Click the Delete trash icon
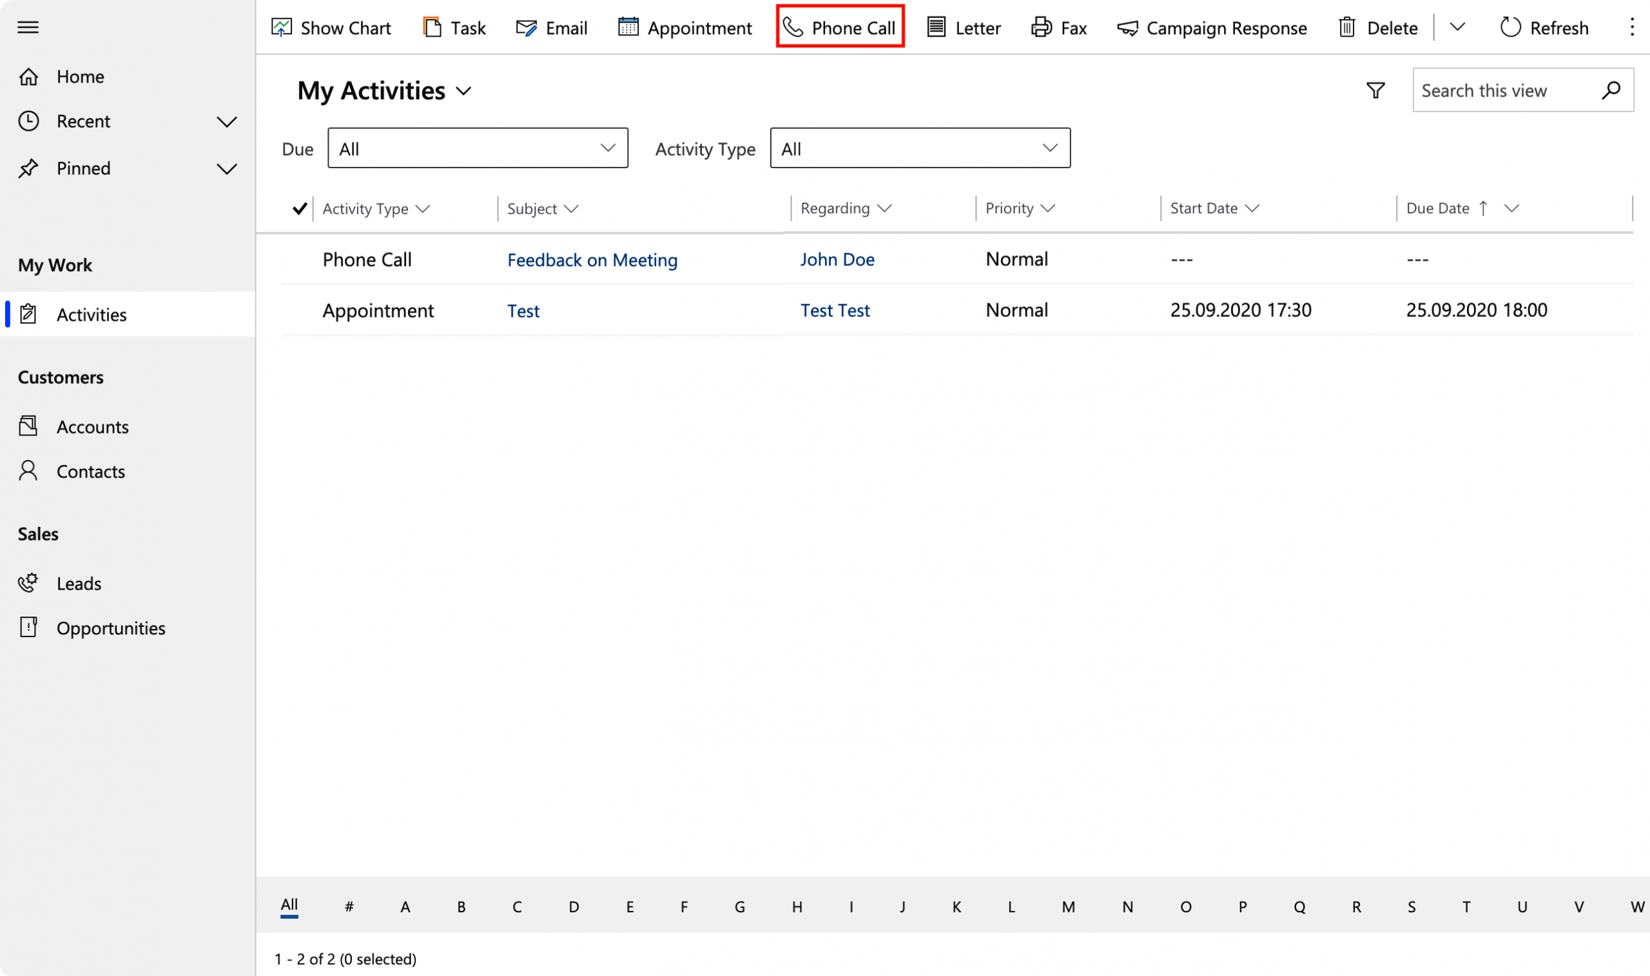The width and height of the screenshot is (1650, 976). tap(1346, 27)
